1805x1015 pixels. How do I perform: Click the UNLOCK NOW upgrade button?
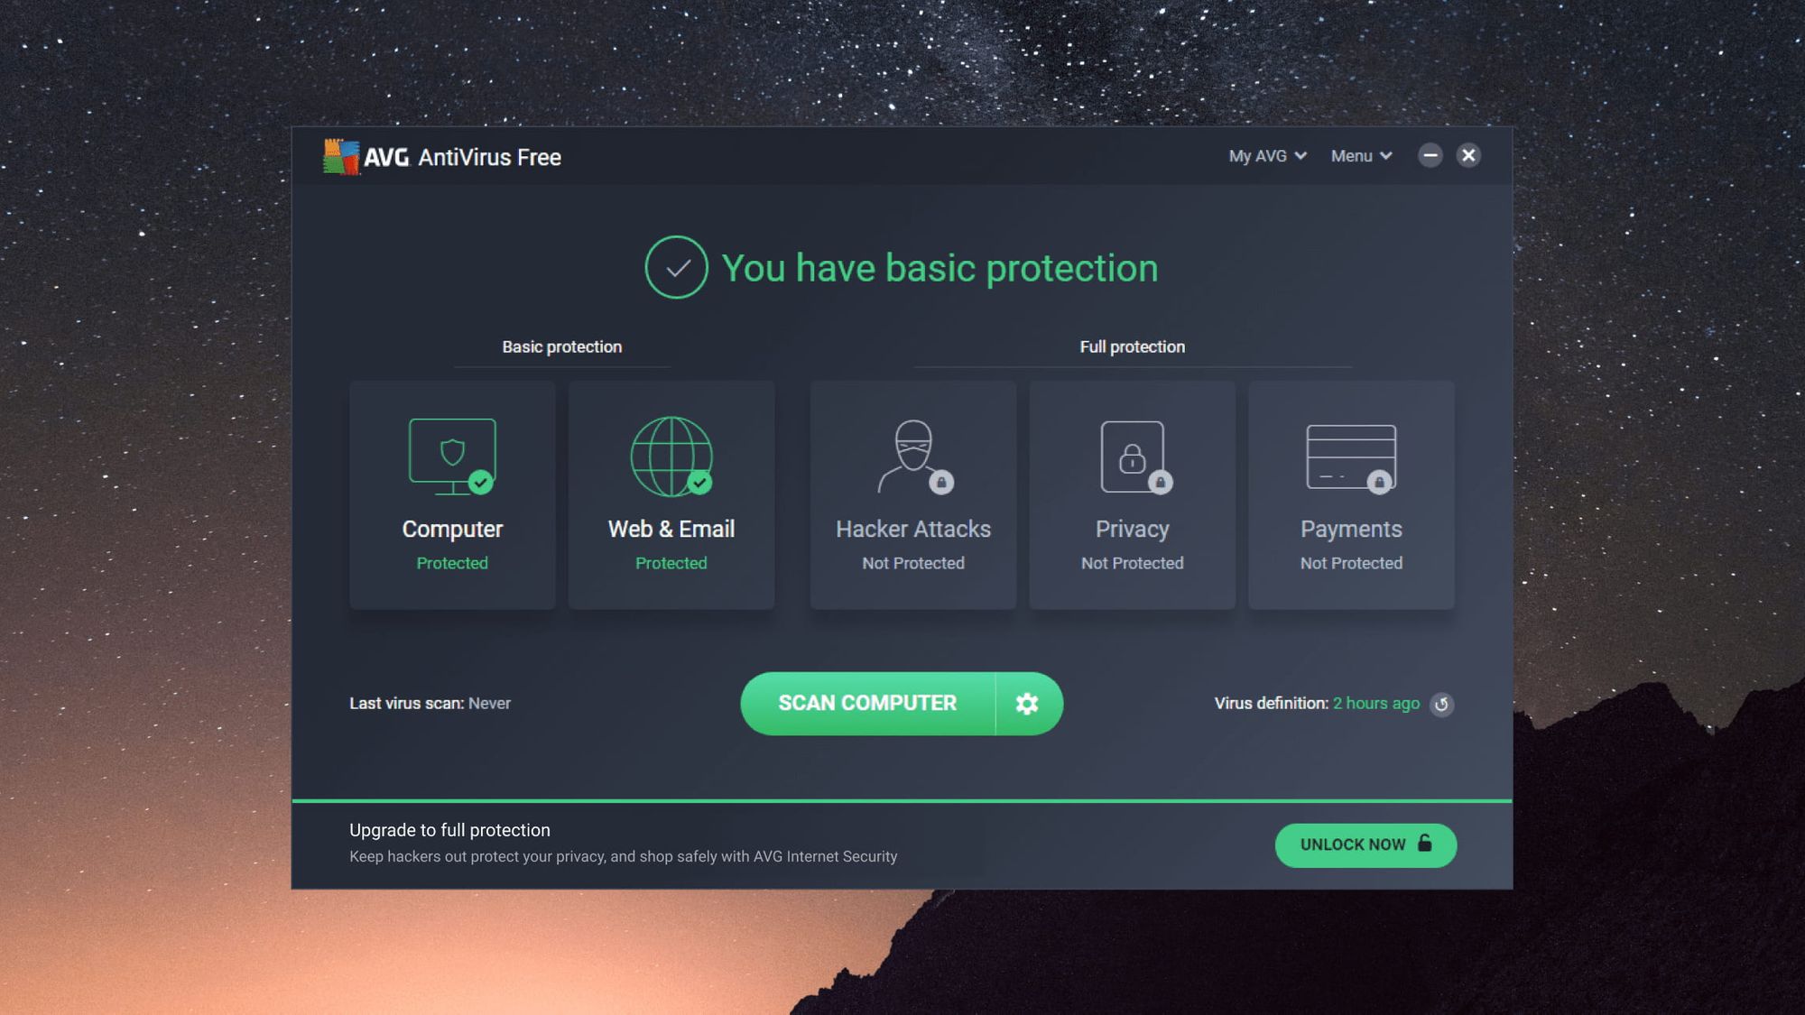[1365, 844]
